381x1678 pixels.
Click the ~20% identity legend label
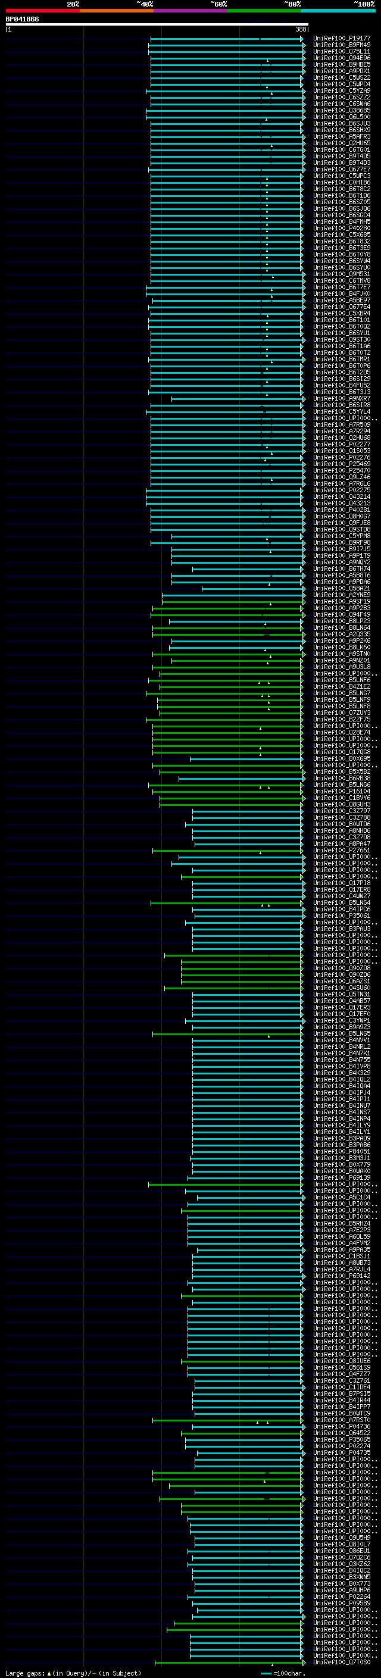[x=73, y=4]
